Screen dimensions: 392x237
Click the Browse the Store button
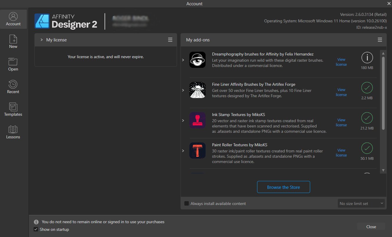pos(283,187)
